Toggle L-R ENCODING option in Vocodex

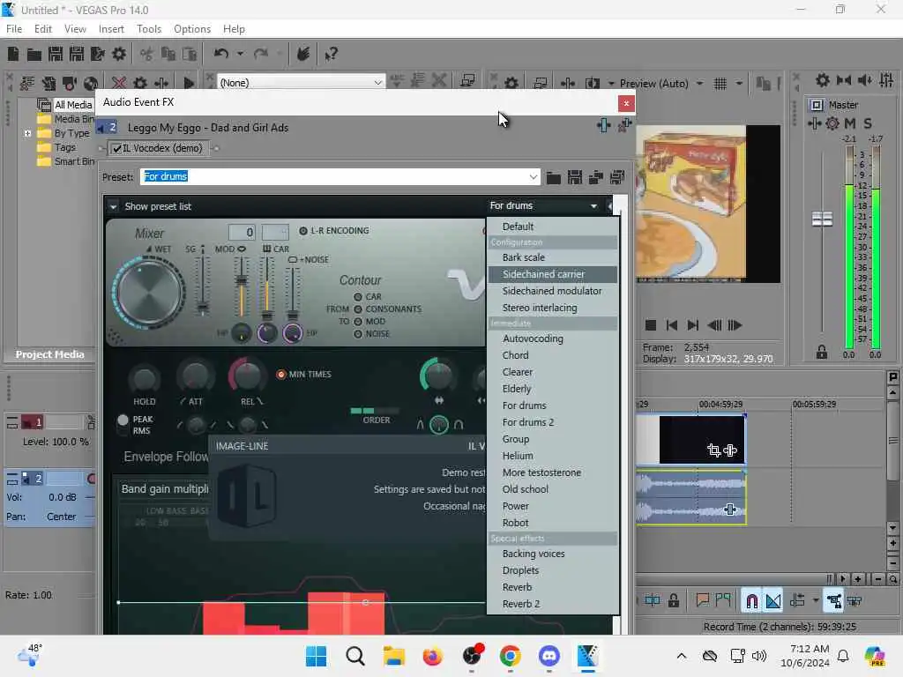click(x=303, y=231)
